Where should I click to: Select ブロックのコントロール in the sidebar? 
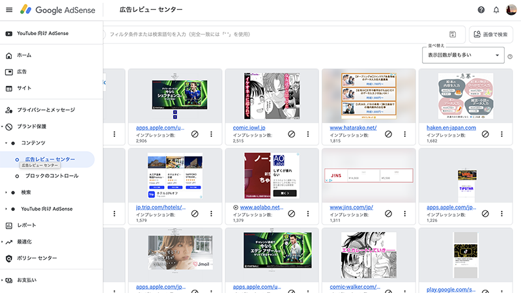click(x=52, y=176)
